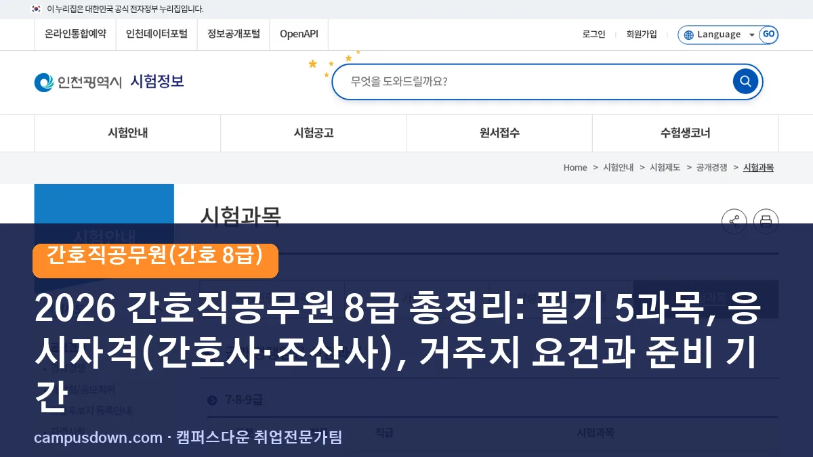Go to Home in the breadcrumb
This screenshot has width=813, height=457.
tap(575, 168)
